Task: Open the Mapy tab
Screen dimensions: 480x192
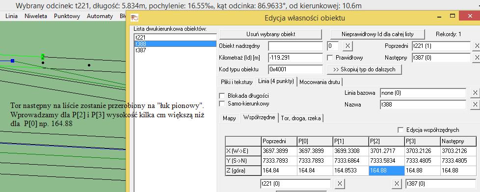Action: coord(229,118)
